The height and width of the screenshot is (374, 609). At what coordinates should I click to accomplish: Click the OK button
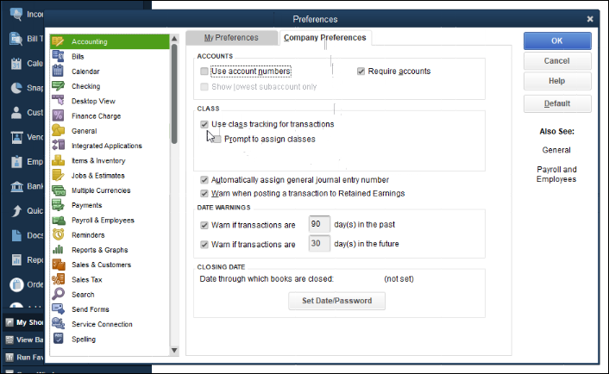pyautogui.click(x=557, y=41)
